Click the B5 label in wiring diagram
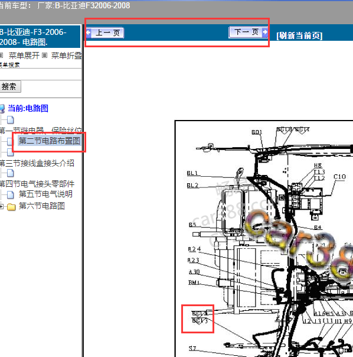Screen dimensions: 353x357 [192, 225]
